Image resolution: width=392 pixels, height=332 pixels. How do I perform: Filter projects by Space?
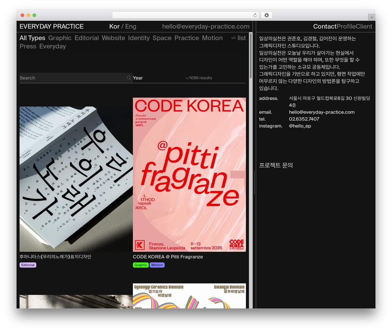(x=162, y=38)
